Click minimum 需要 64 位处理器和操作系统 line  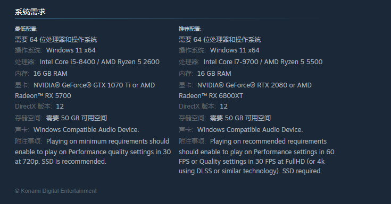pyautogui.click(x=56, y=40)
